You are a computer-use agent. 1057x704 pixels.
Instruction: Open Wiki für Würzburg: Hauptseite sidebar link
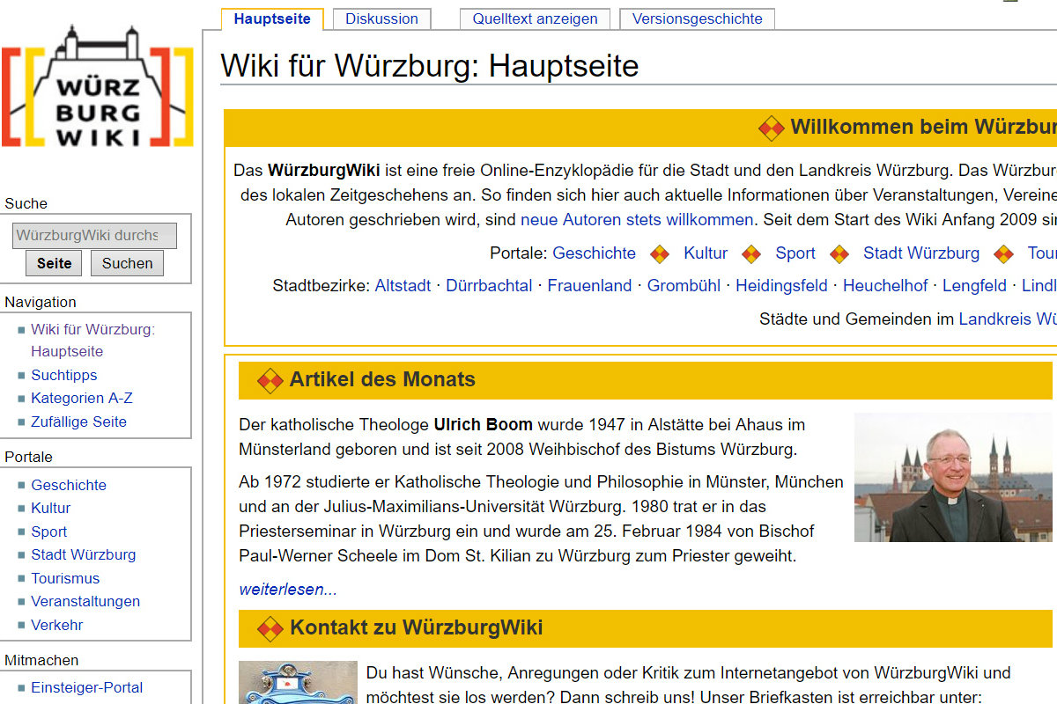[92, 341]
